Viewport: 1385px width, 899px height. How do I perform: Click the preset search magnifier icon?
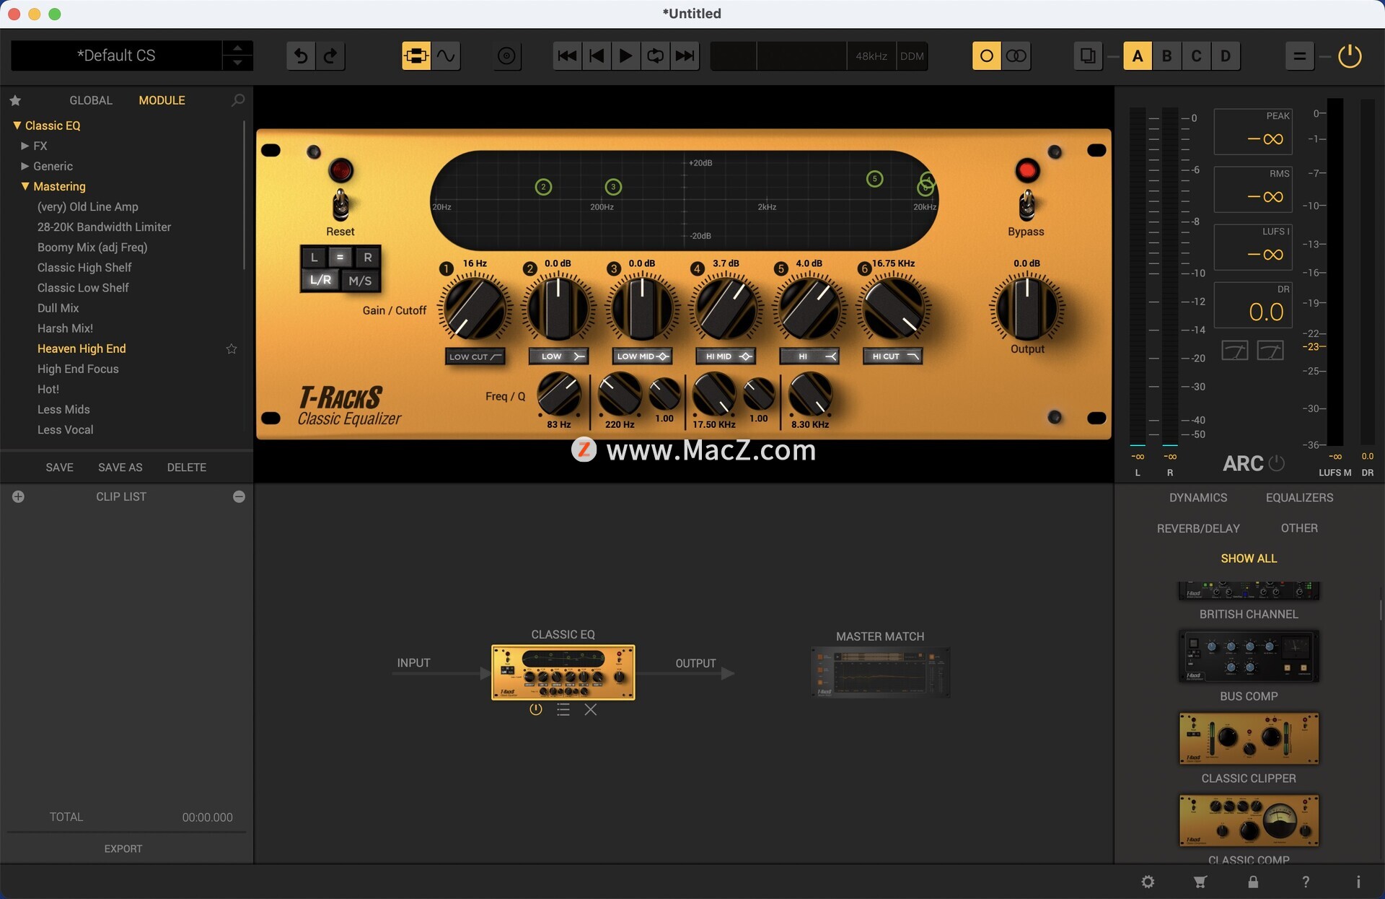pyautogui.click(x=238, y=100)
